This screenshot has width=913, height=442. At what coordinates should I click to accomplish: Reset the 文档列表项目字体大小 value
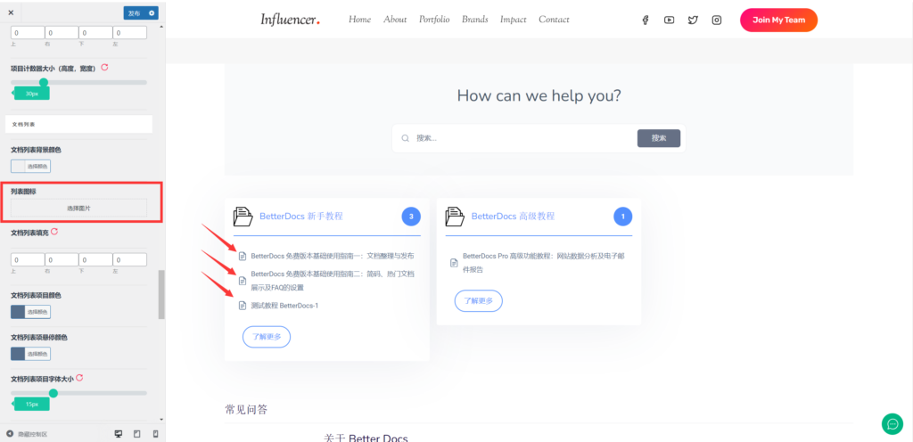79,378
